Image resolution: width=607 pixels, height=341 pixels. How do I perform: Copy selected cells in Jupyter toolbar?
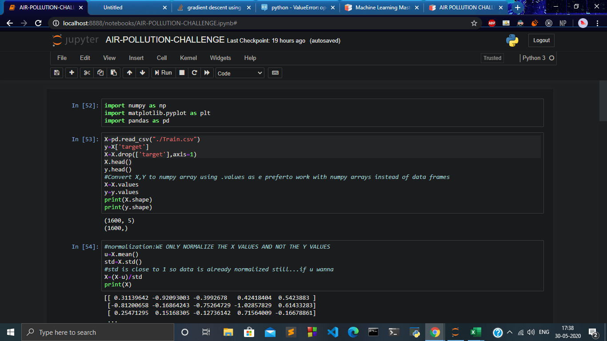(100, 73)
